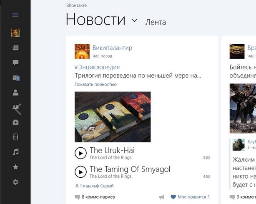Toggle Мне нравится like heart
The image size is (256, 204).
point(173,197)
